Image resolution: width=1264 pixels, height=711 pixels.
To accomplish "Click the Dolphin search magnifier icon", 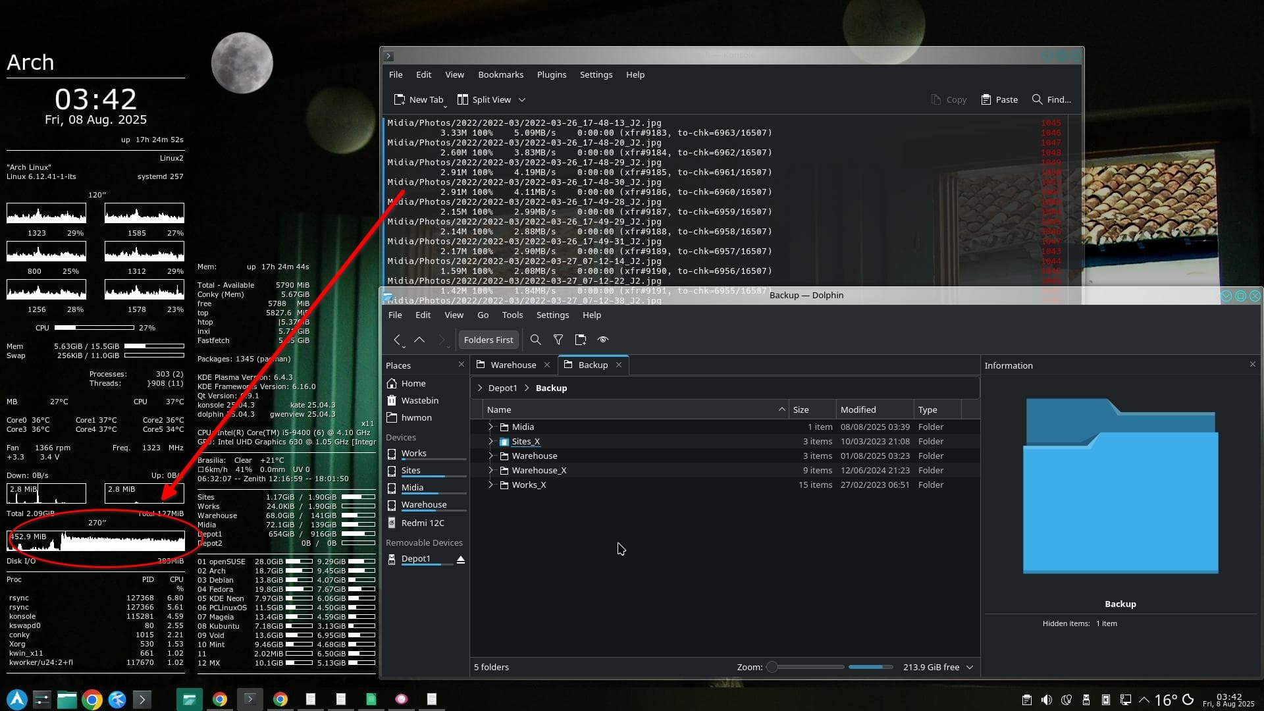I will [535, 340].
